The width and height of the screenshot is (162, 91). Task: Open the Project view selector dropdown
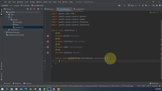9,9
